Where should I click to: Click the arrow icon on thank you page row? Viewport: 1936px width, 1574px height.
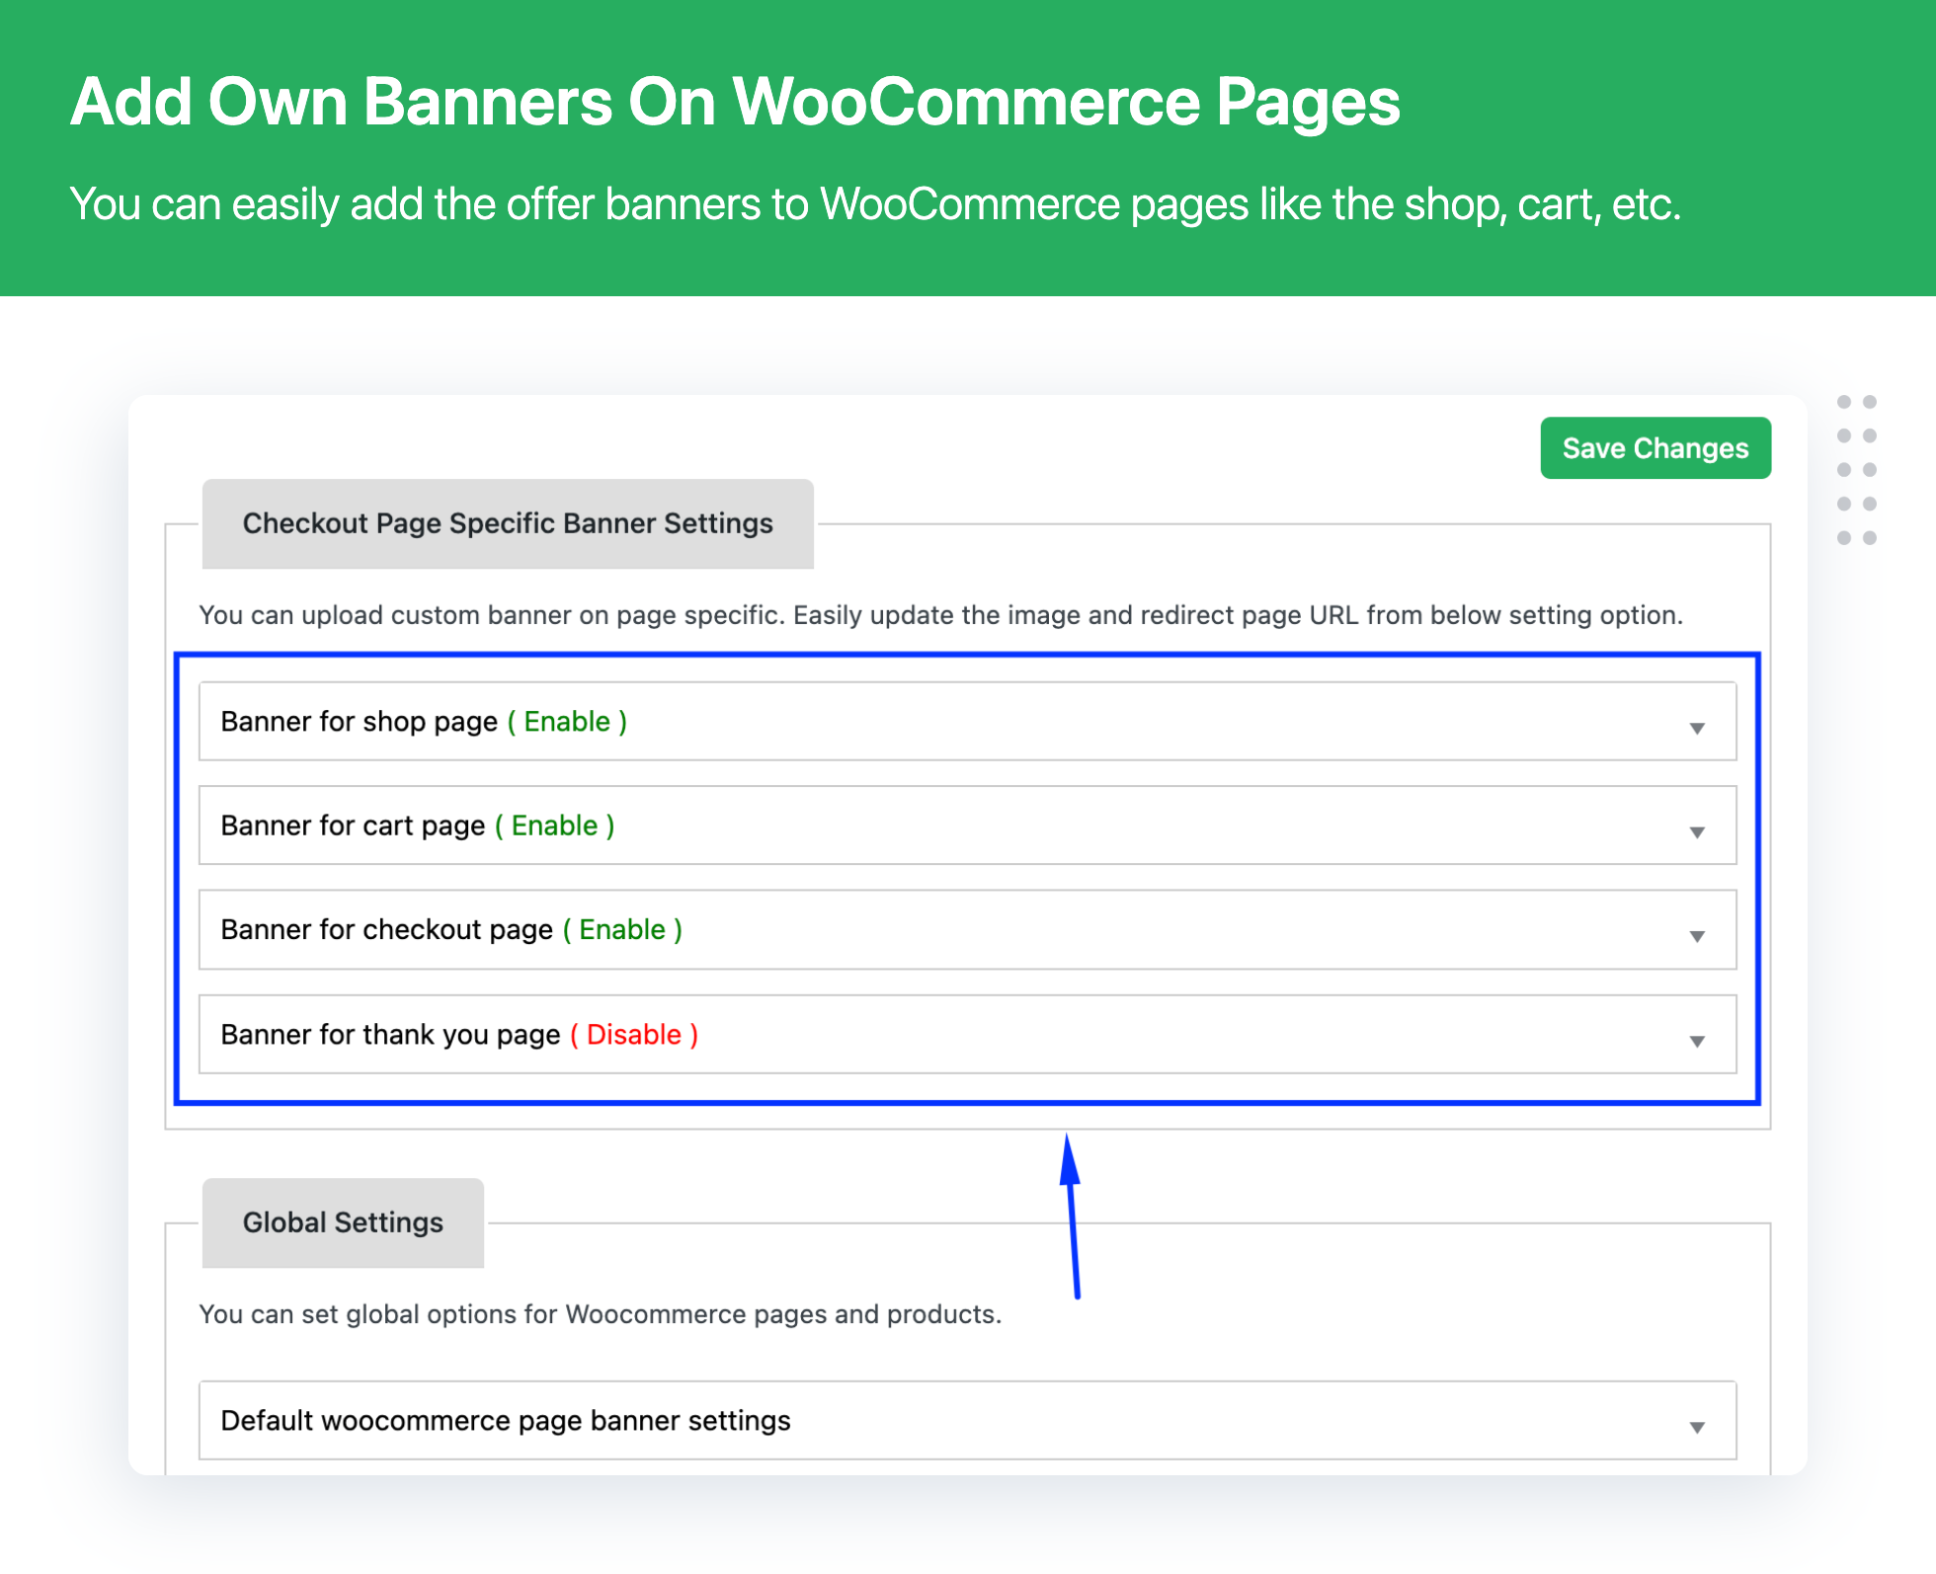(x=1697, y=1041)
